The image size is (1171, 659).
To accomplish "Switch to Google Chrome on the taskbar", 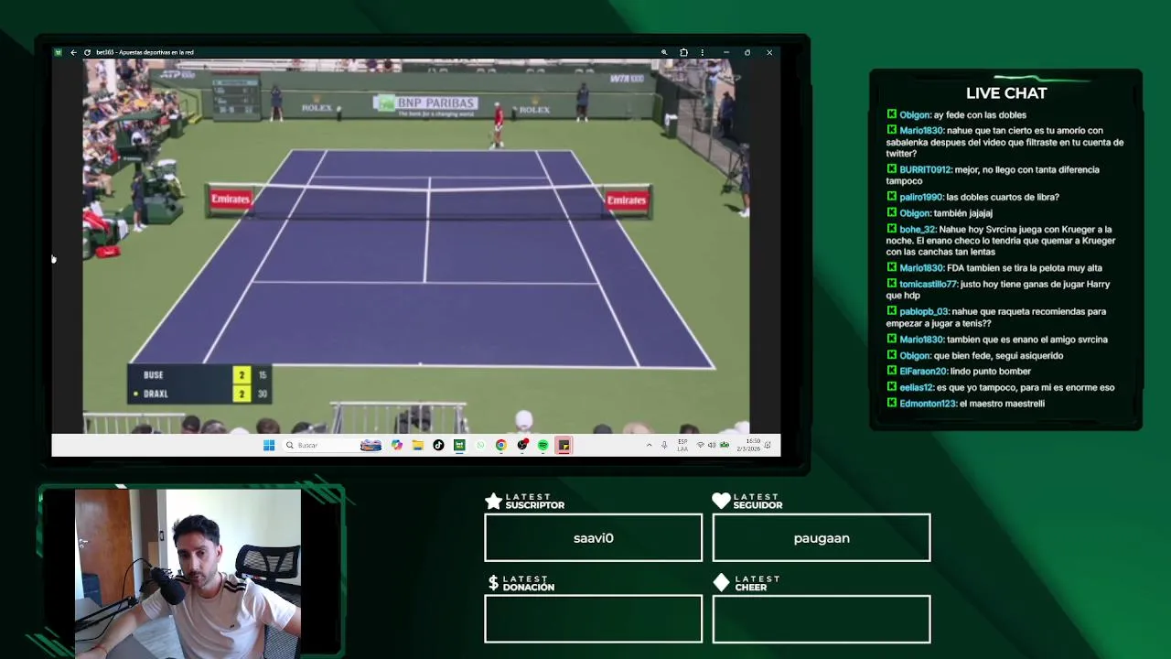I will 501,445.
